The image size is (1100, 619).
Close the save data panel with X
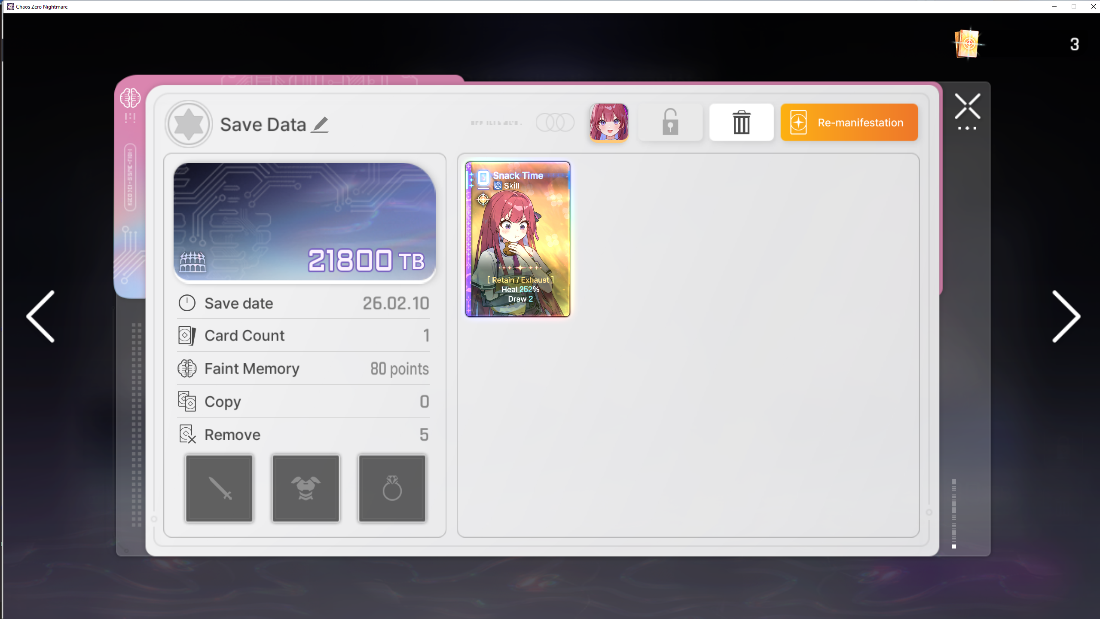click(x=967, y=106)
